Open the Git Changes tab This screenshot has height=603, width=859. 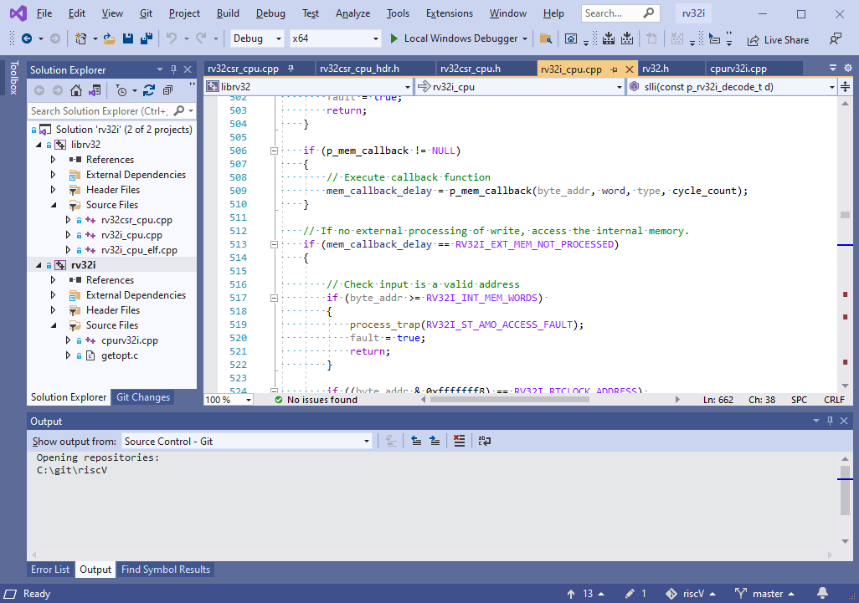pos(142,397)
